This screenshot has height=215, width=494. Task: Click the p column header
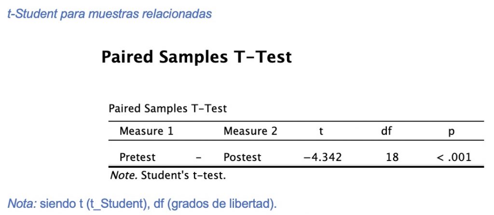(452, 131)
